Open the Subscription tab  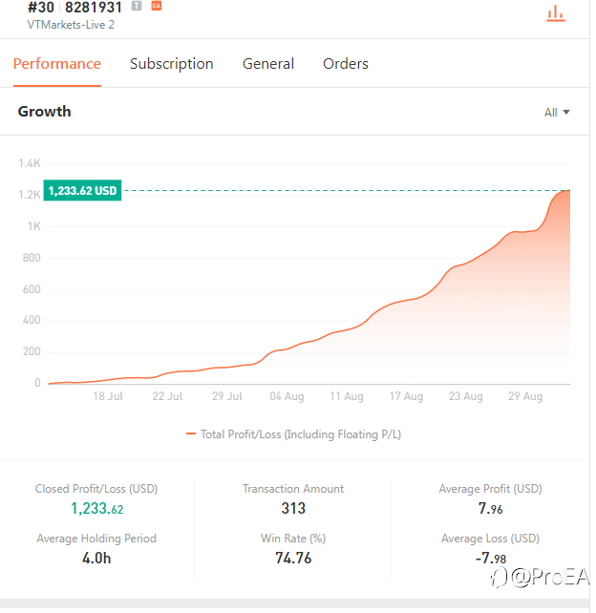171,64
